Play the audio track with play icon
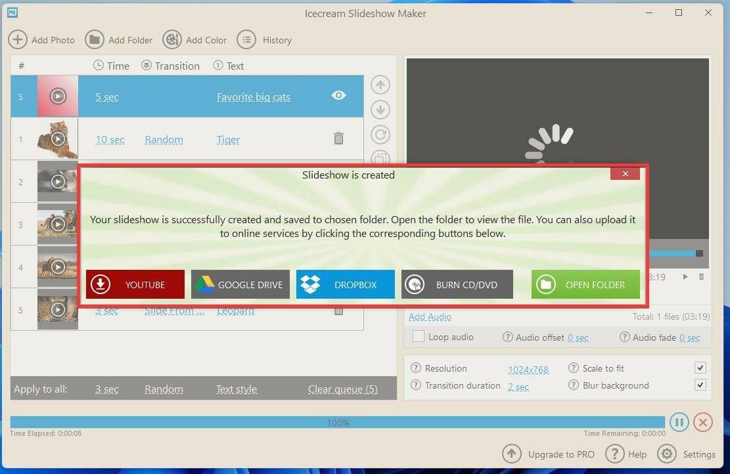The width and height of the screenshot is (730, 474). [685, 277]
